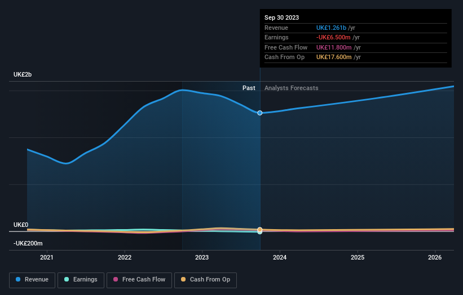Click the 2022 x-axis label

125,257
